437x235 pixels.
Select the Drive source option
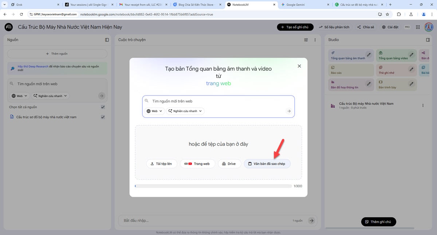[229, 164]
